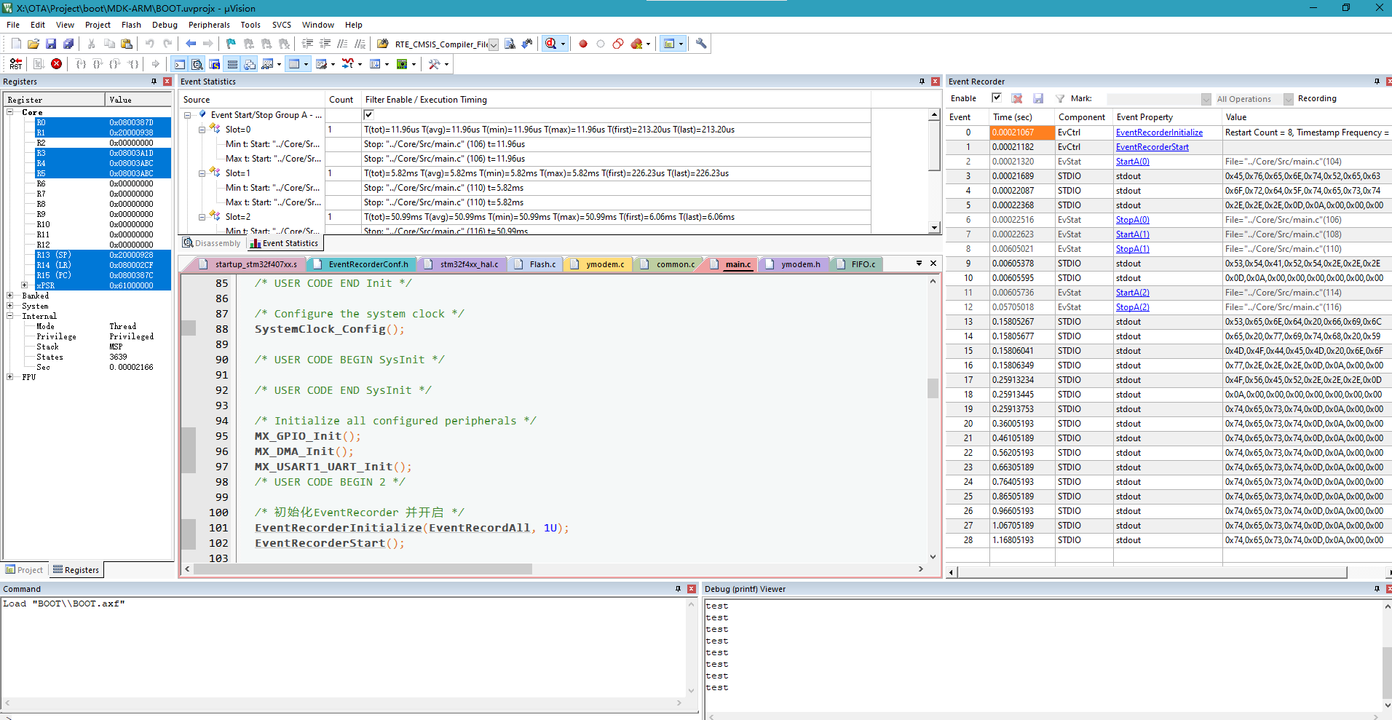The image size is (1392, 720).
Task: Collapse the Core register tree node
Action: click(x=10, y=112)
